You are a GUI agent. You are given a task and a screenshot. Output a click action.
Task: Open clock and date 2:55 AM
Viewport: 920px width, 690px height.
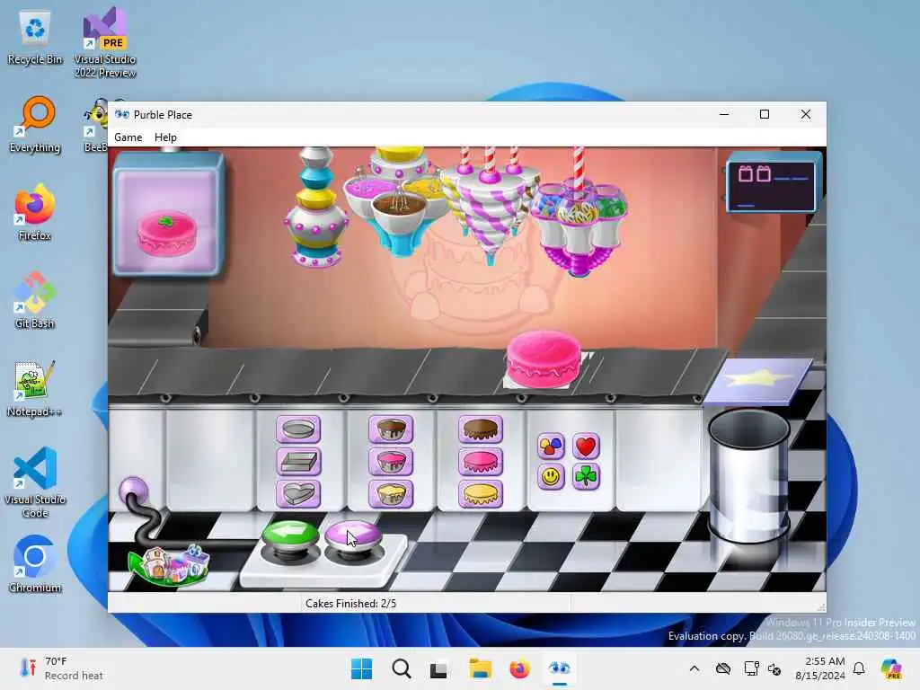820,668
